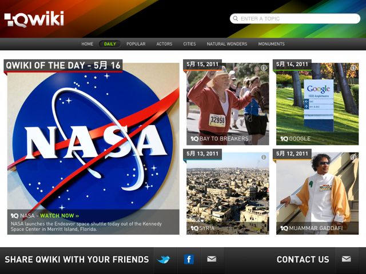Click the Contact Us envelope icon
This screenshot has width=366, height=274.
347,259
